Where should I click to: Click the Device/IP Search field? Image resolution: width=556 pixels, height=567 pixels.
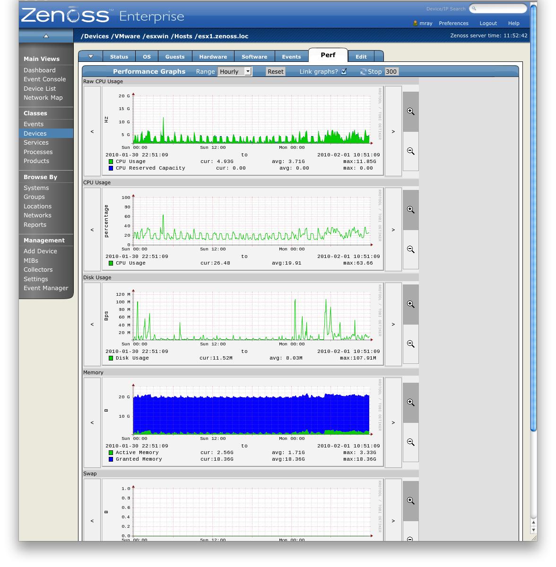tap(498, 9)
